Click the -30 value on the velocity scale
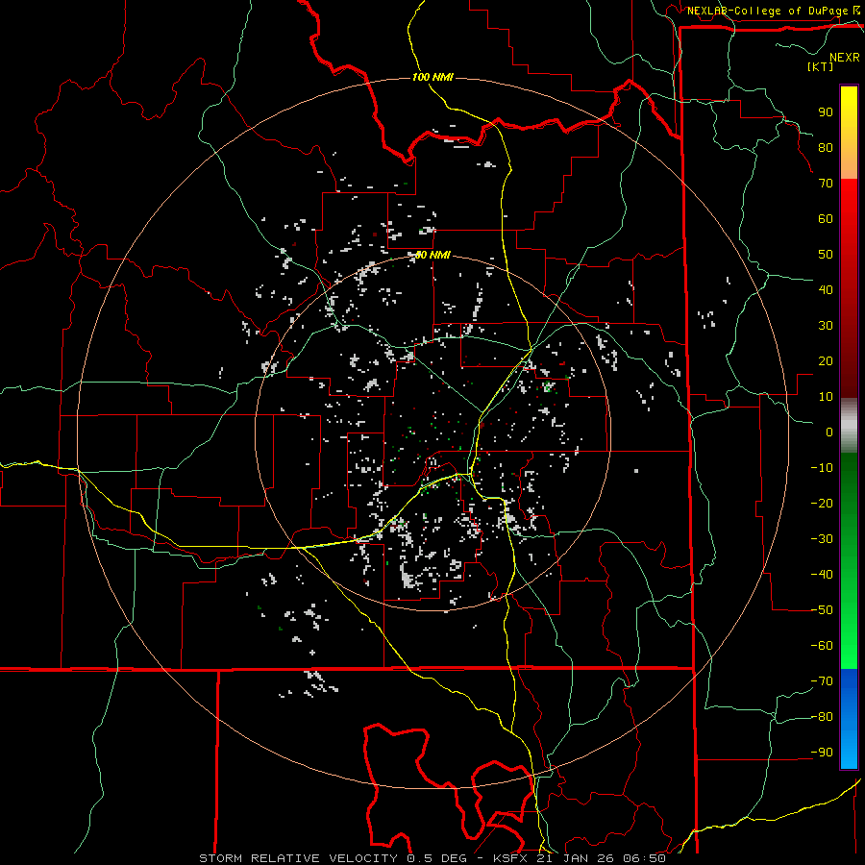Viewport: 865px width, 865px height. point(822,539)
